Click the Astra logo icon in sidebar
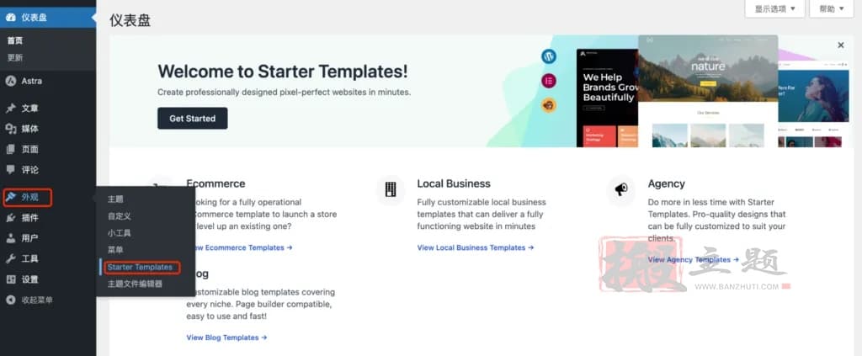862x356 pixels. point(10,81)
